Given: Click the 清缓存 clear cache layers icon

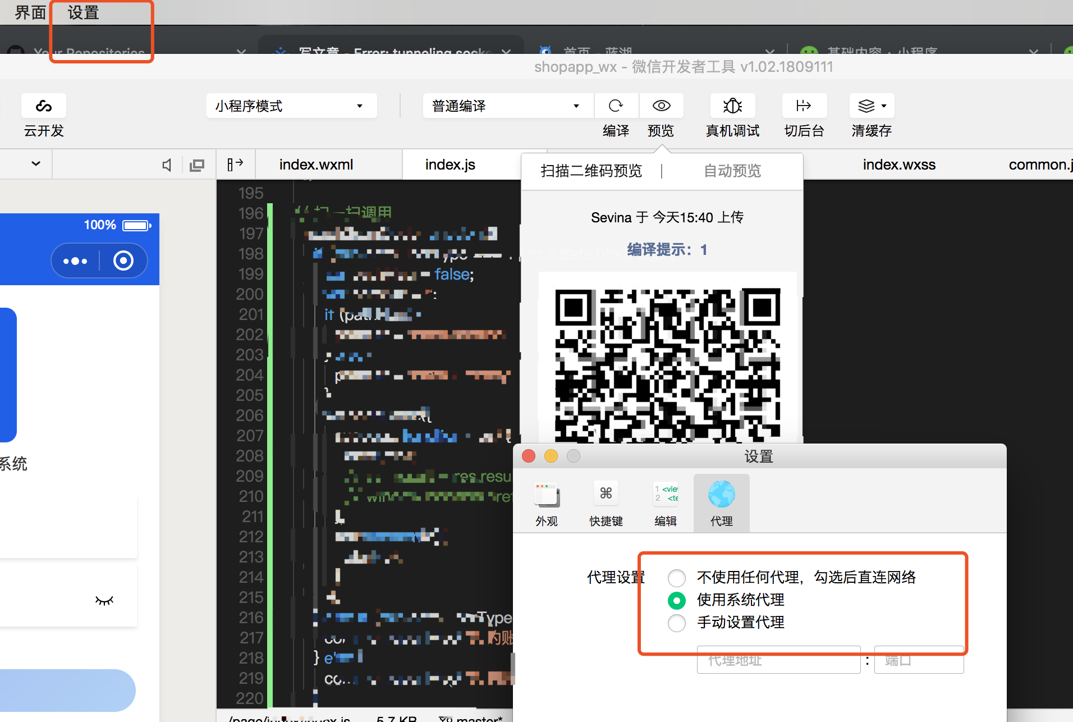Looking at the screenshot, I should pyautogui.click(x=866, y=106).
